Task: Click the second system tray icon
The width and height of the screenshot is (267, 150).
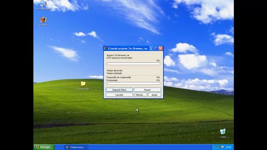Action: pyautogui.click(x=219, y=147)
